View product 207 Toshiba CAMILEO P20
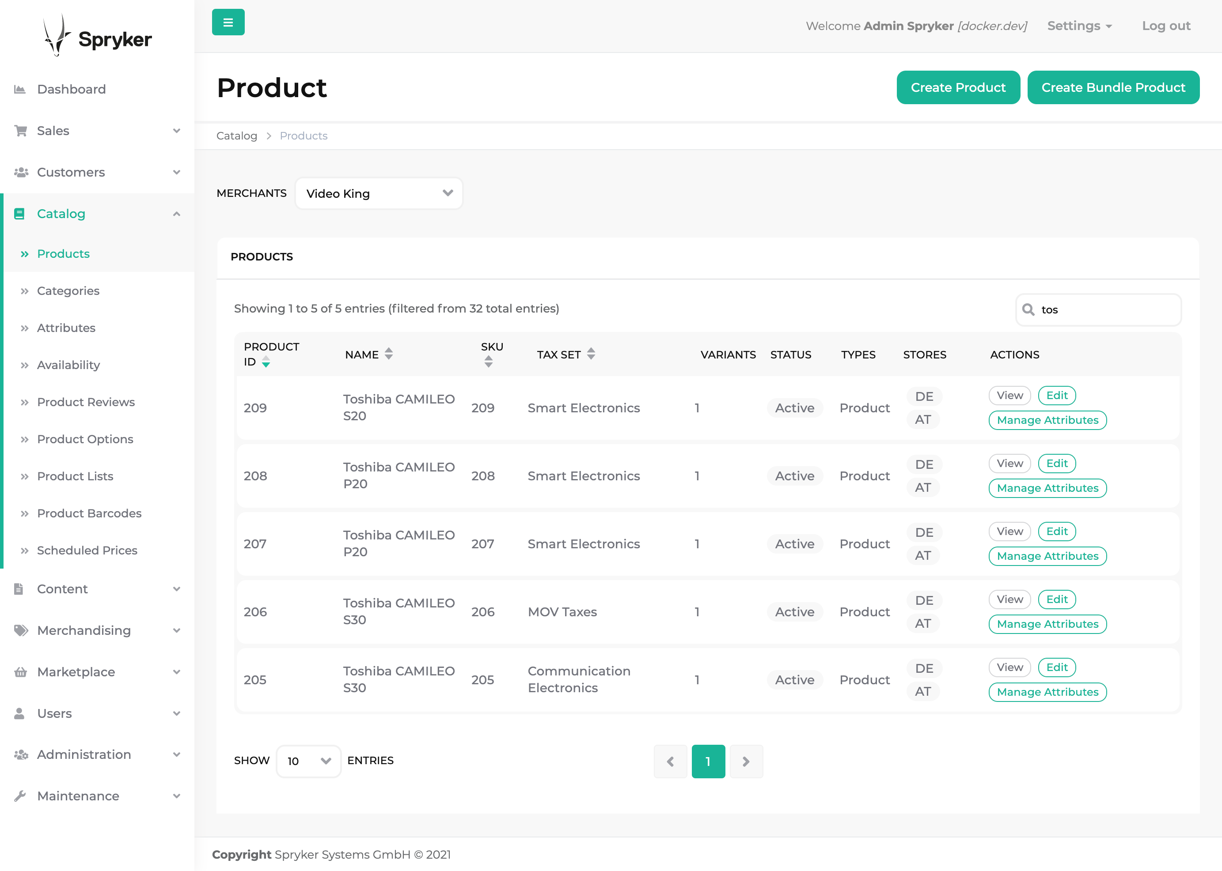 [1009, 532]
